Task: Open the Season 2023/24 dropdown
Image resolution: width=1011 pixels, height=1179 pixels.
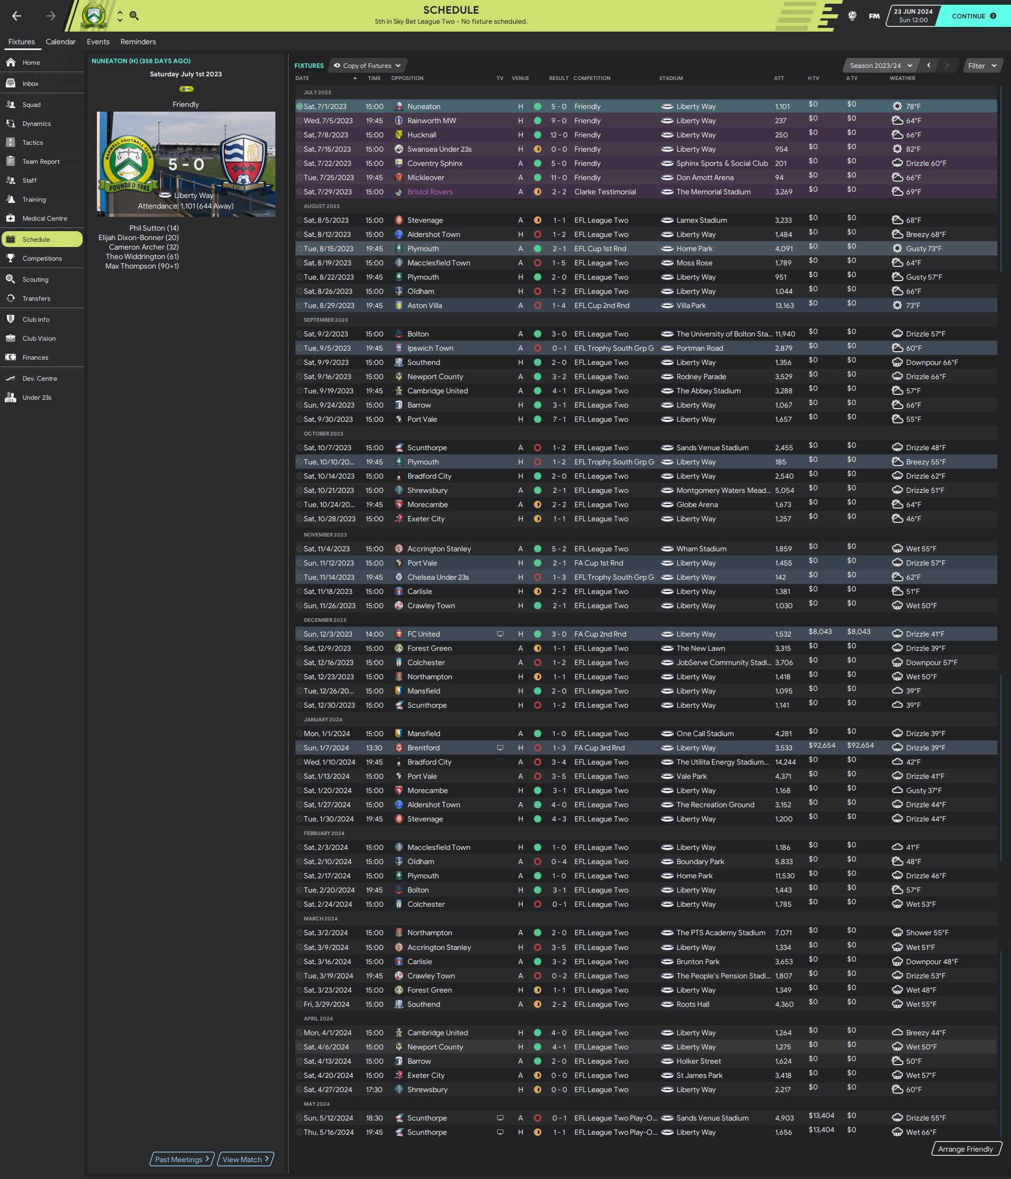Action: 880,65
